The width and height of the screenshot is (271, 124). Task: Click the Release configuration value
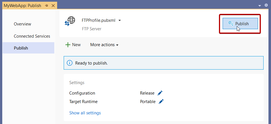point(147,93)
